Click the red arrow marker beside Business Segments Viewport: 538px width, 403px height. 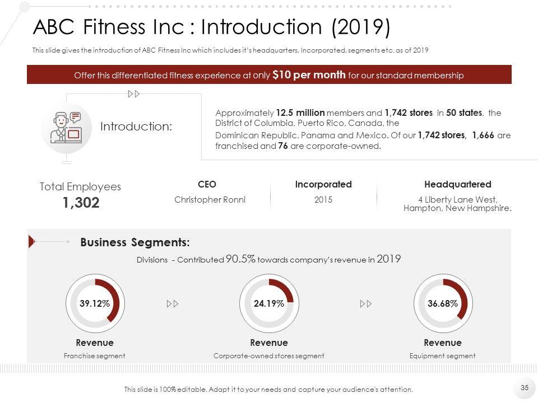tap(31, 242)
